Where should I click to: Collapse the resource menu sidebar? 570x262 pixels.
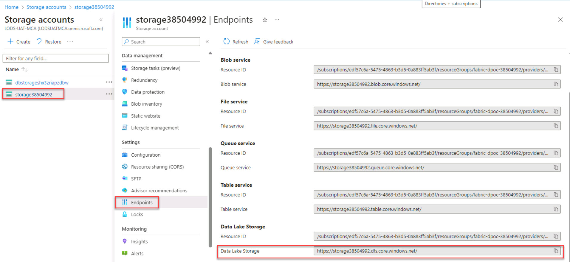(x=207, y=42)
